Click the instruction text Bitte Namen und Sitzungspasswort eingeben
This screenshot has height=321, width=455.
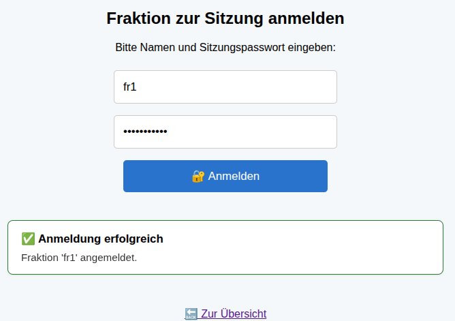[x=225, y=48]
